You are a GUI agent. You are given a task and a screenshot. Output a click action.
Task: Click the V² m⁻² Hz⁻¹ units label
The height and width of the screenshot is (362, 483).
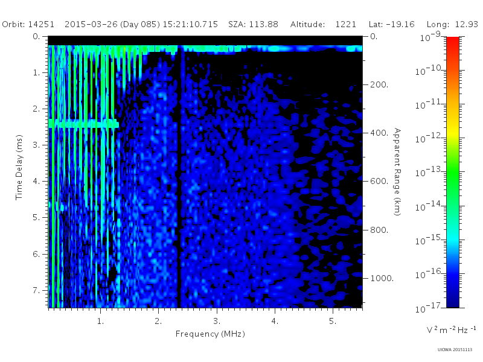point(451,329)
